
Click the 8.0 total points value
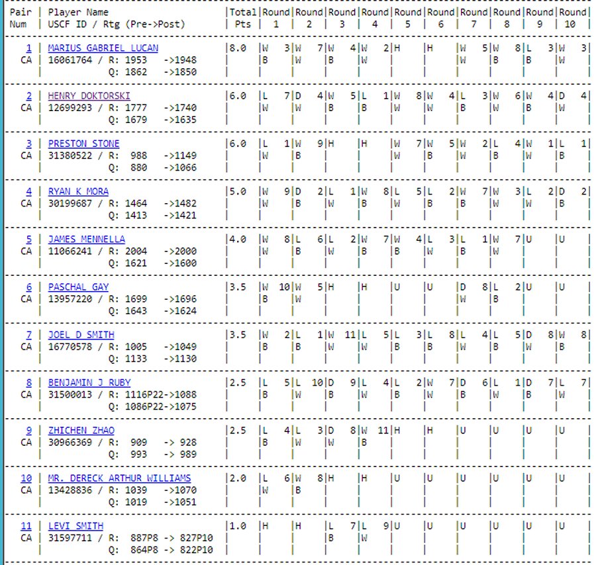[x=238, y=48]
